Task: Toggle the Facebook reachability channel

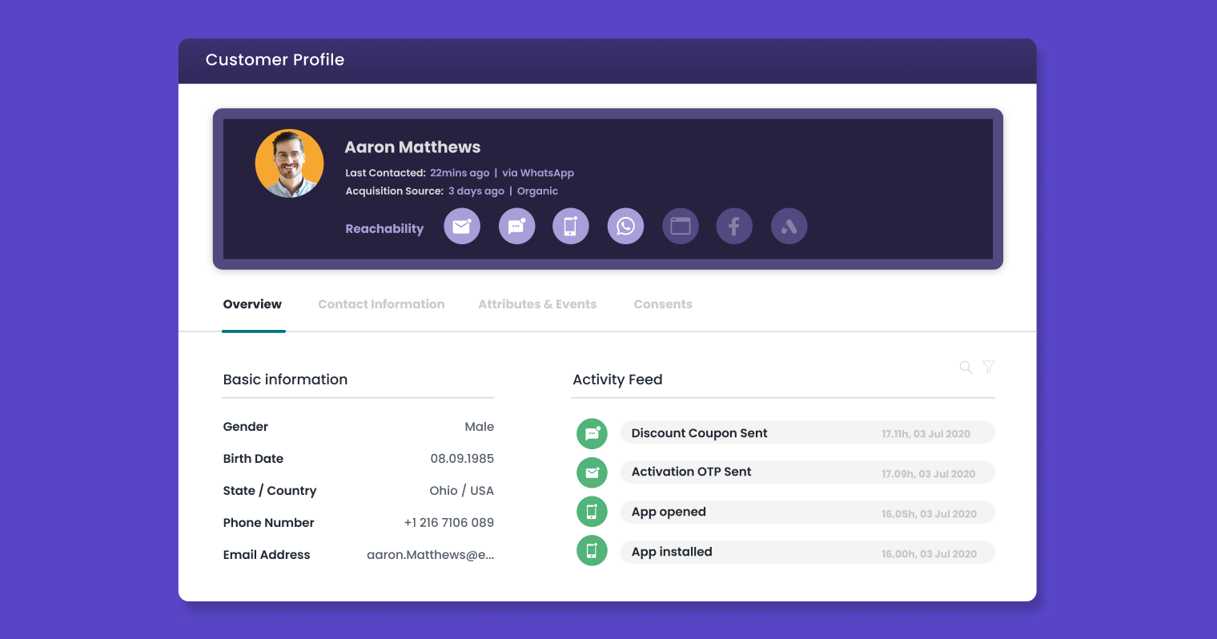Action: (x=734, y=226)
